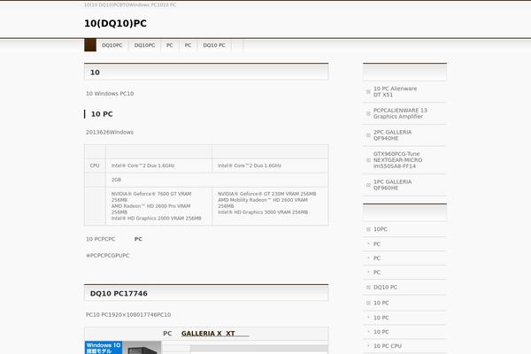Click the bold PC link below the table
Screen dimensions: 531x354
click(138, 239)
